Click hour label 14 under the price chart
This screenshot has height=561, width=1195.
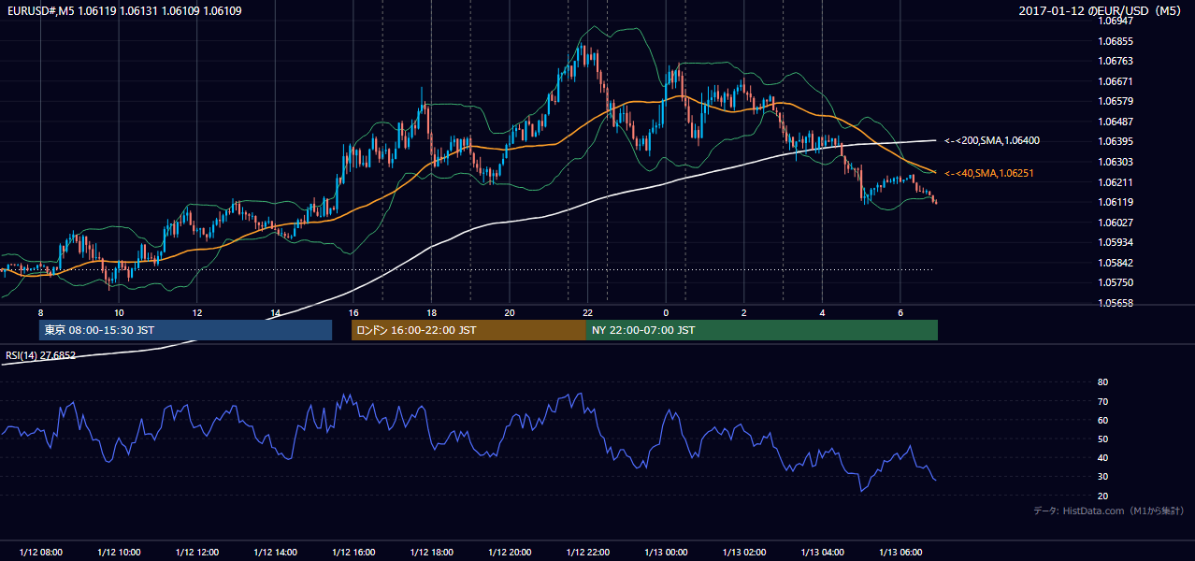coord(275,312)
